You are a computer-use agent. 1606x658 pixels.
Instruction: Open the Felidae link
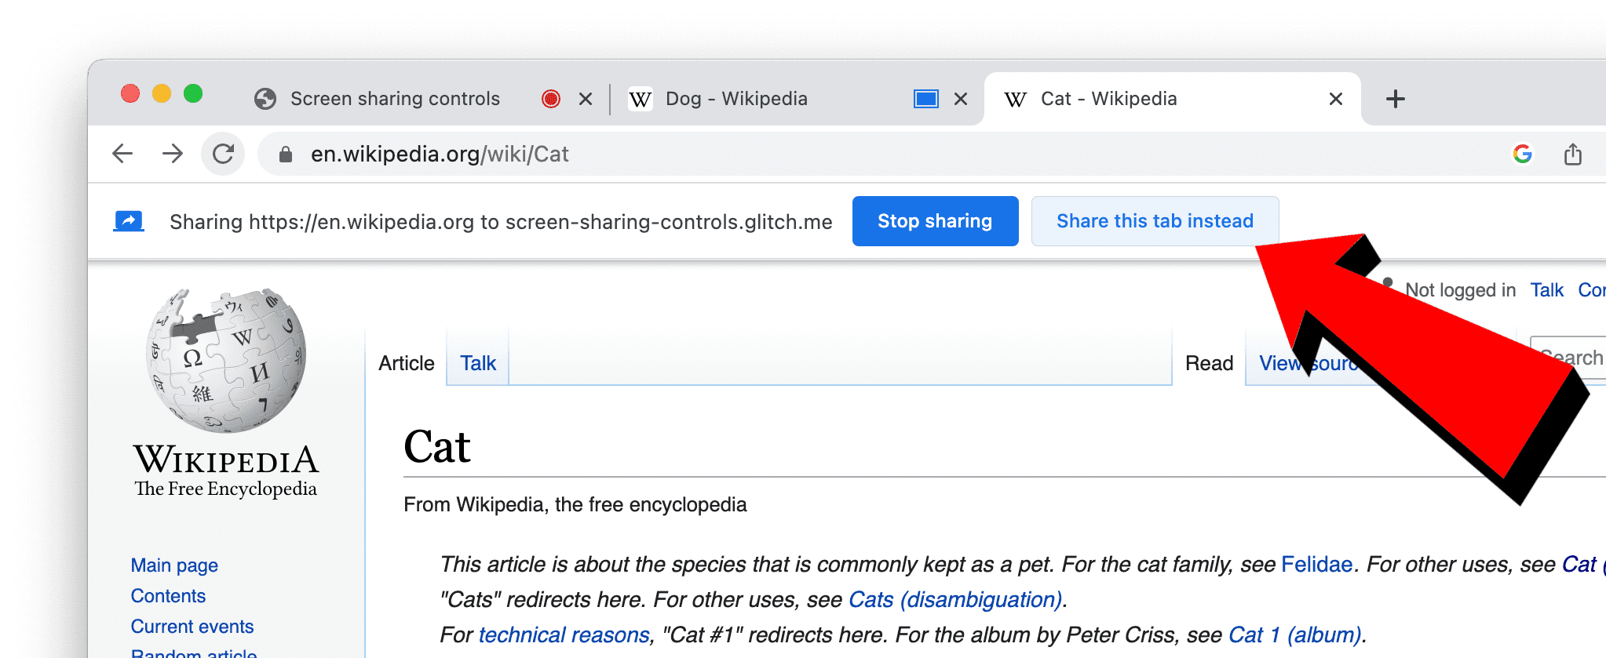tap(1316, 564)
